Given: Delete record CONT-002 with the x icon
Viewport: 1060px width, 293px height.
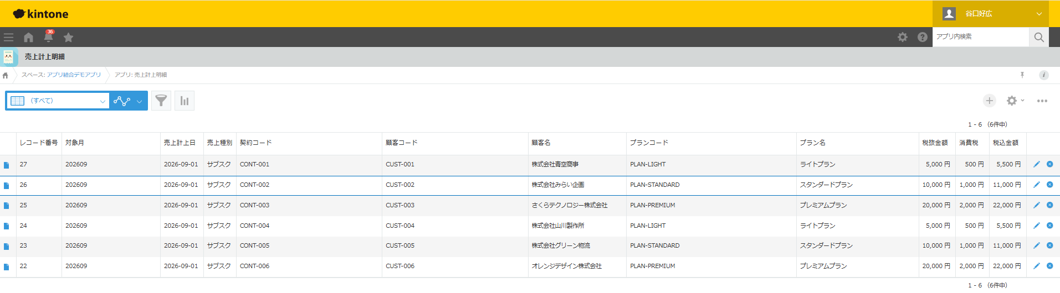Looking at the screenshot, I should pyautogui.click(x=1049, y=185).
